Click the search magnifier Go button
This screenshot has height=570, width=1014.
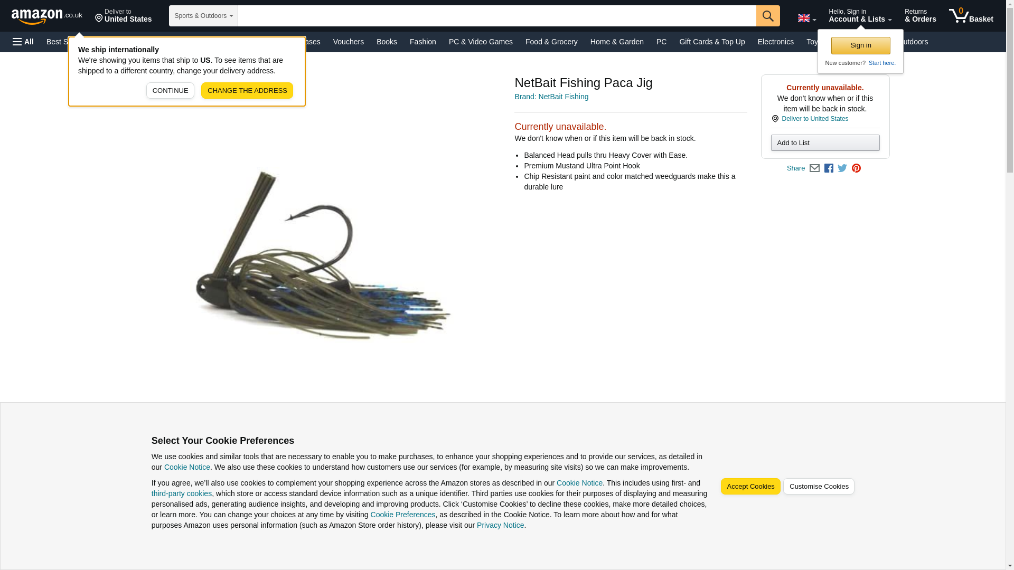(x=768, y=16)
